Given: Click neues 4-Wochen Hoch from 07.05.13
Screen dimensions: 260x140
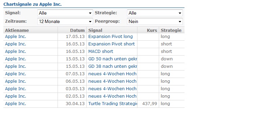Looking at the screenshot, I should point(112,74).
